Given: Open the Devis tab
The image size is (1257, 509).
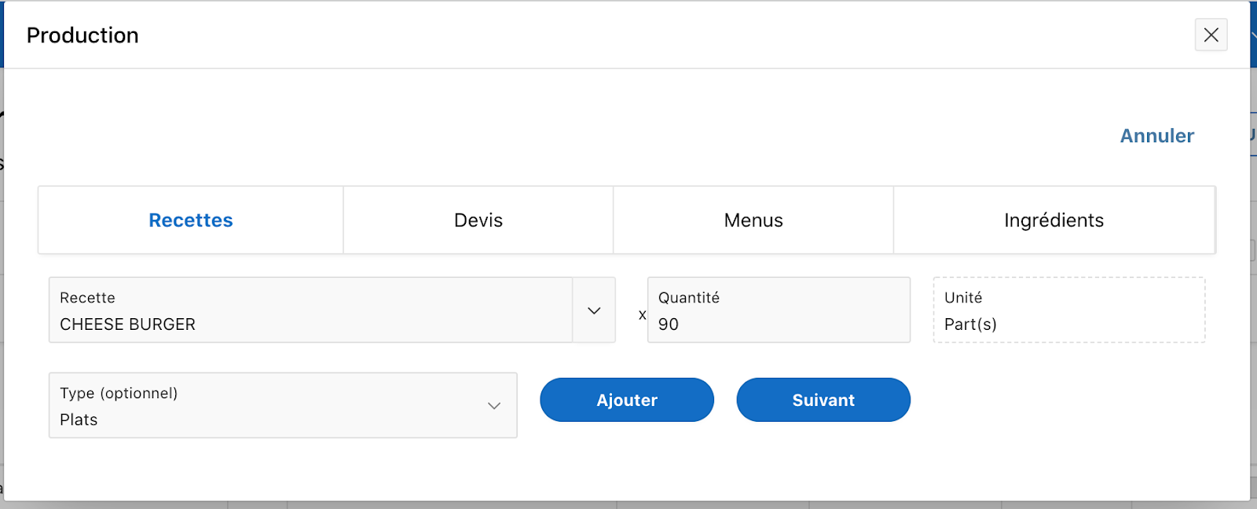Looking at the screenshot, I should click(x=478, y=221).
